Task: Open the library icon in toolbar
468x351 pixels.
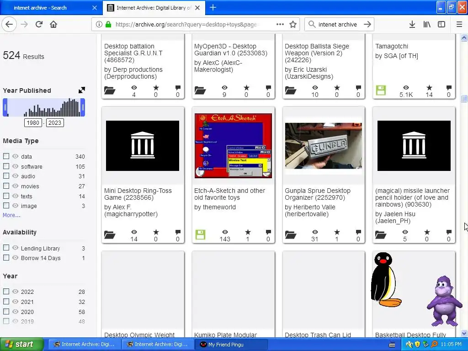Action: (x=427, y=25)
